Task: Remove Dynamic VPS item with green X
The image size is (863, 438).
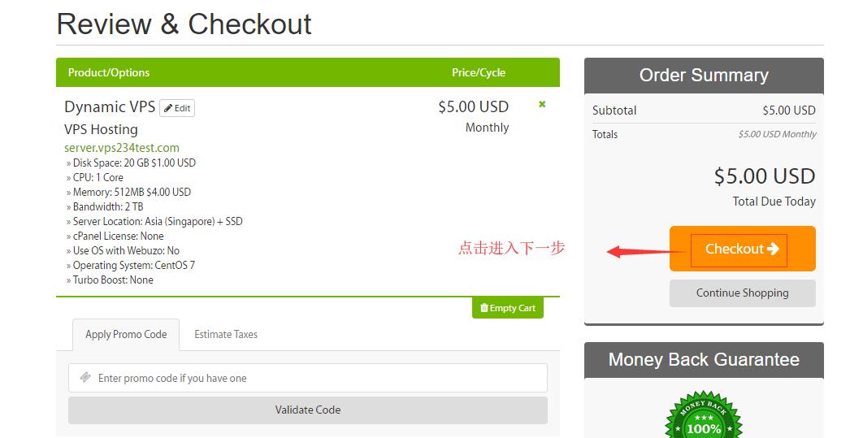Action: (542, 104)
